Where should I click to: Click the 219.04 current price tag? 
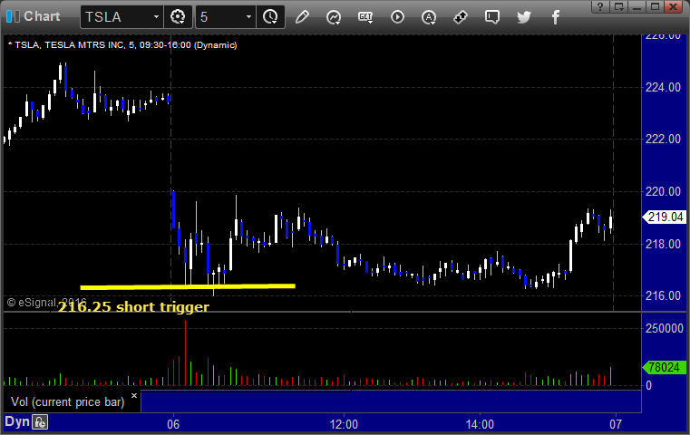tap(664, 217)
